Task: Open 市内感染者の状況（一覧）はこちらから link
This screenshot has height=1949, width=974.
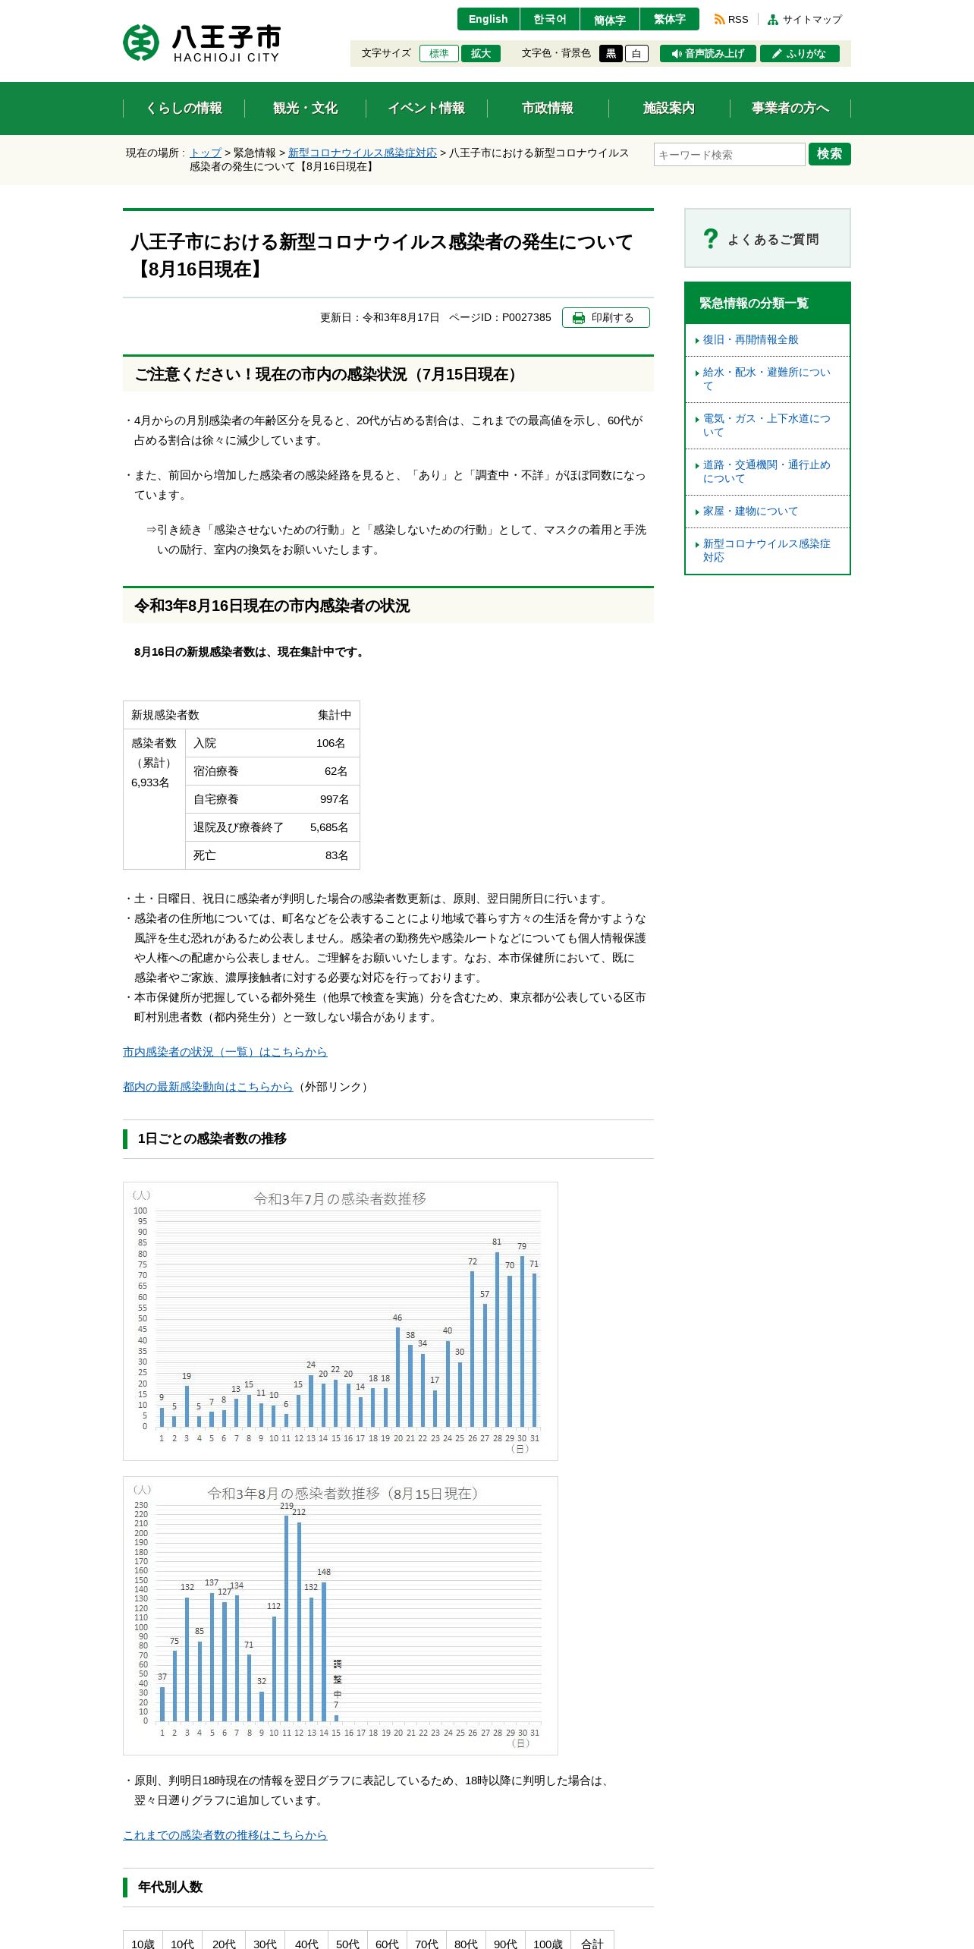Action: (225, 1051)
